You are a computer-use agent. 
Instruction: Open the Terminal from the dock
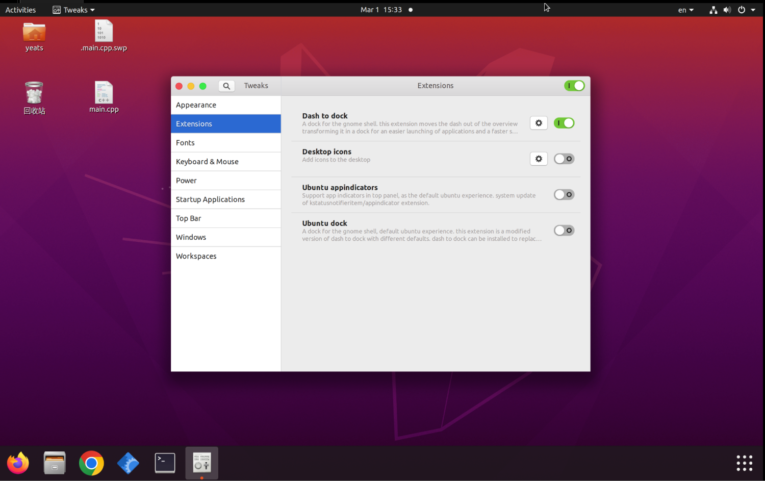coord(164,463)
